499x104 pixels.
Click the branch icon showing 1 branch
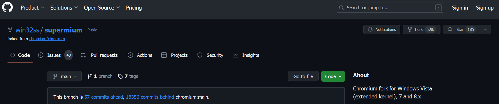tap(90, 76)
